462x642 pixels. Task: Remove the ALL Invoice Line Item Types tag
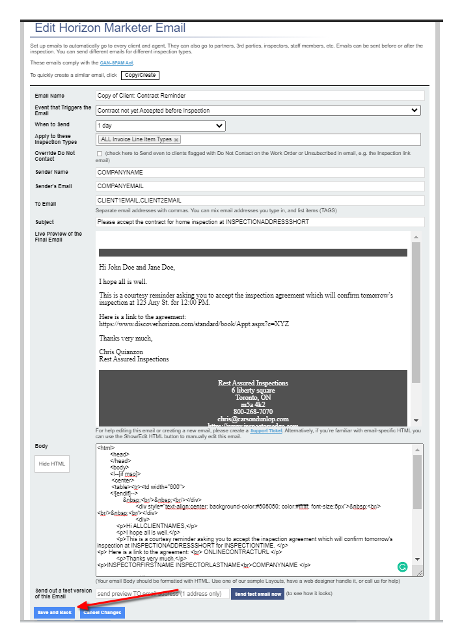coord(176,139)
